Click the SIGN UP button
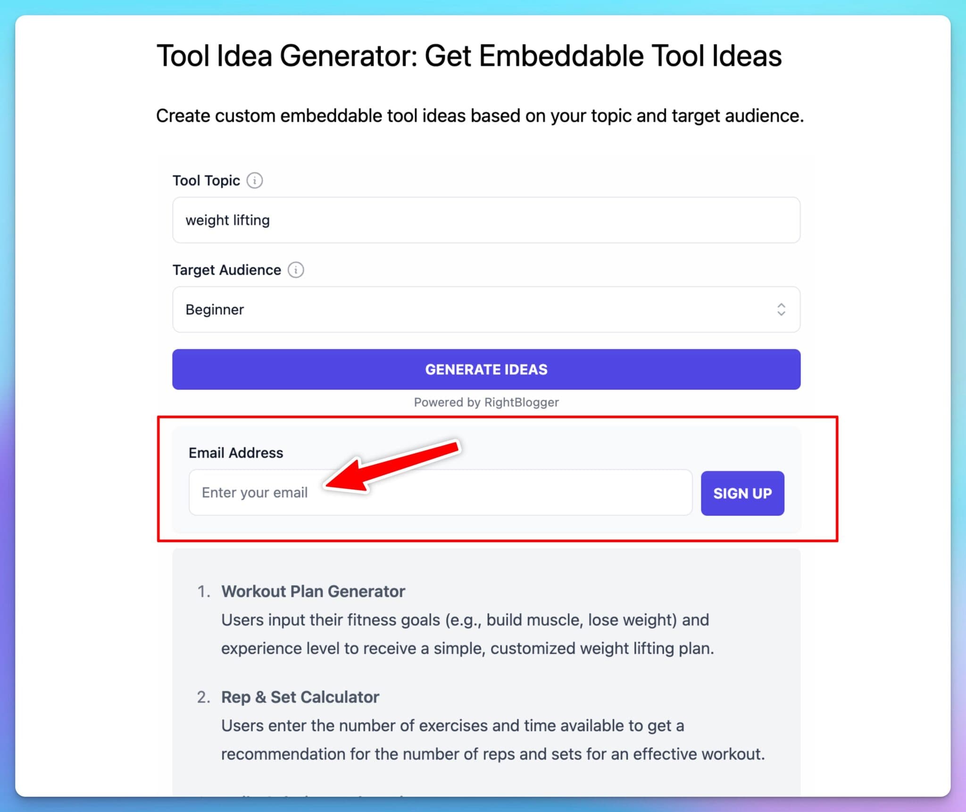This screenshot has height=812, width=966. 742,493
